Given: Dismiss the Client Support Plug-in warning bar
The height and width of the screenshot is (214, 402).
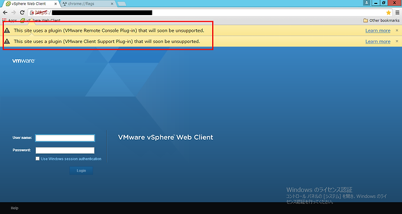Looking at the screenshot, I should pos(397,41).
